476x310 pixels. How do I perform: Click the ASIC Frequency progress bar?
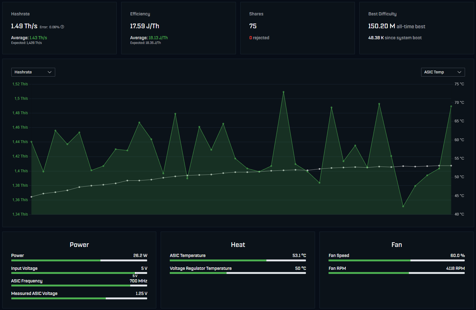(x=79, y=286)
